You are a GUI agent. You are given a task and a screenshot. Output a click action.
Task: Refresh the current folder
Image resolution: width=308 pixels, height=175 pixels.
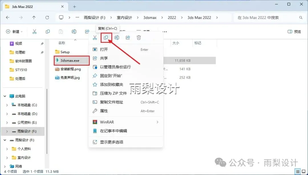click(47, 17)
